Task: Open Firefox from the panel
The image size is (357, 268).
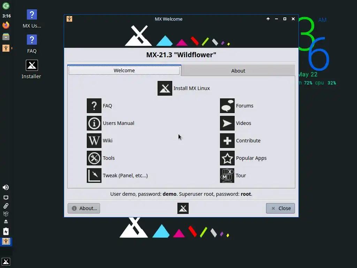Action: pyautogui.click(x=6, y=25)
